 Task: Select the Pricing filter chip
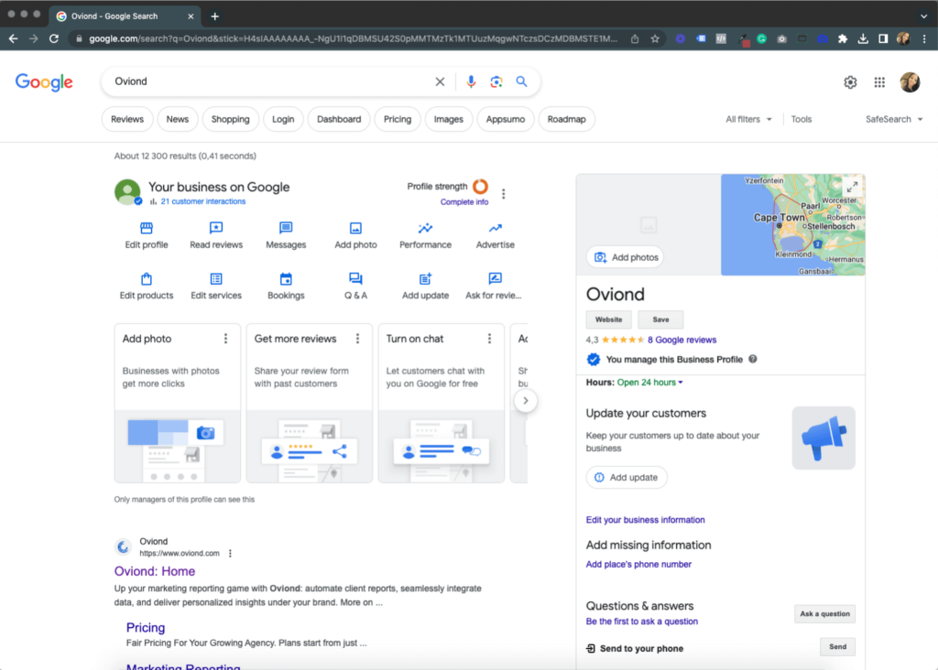point(398,120)
